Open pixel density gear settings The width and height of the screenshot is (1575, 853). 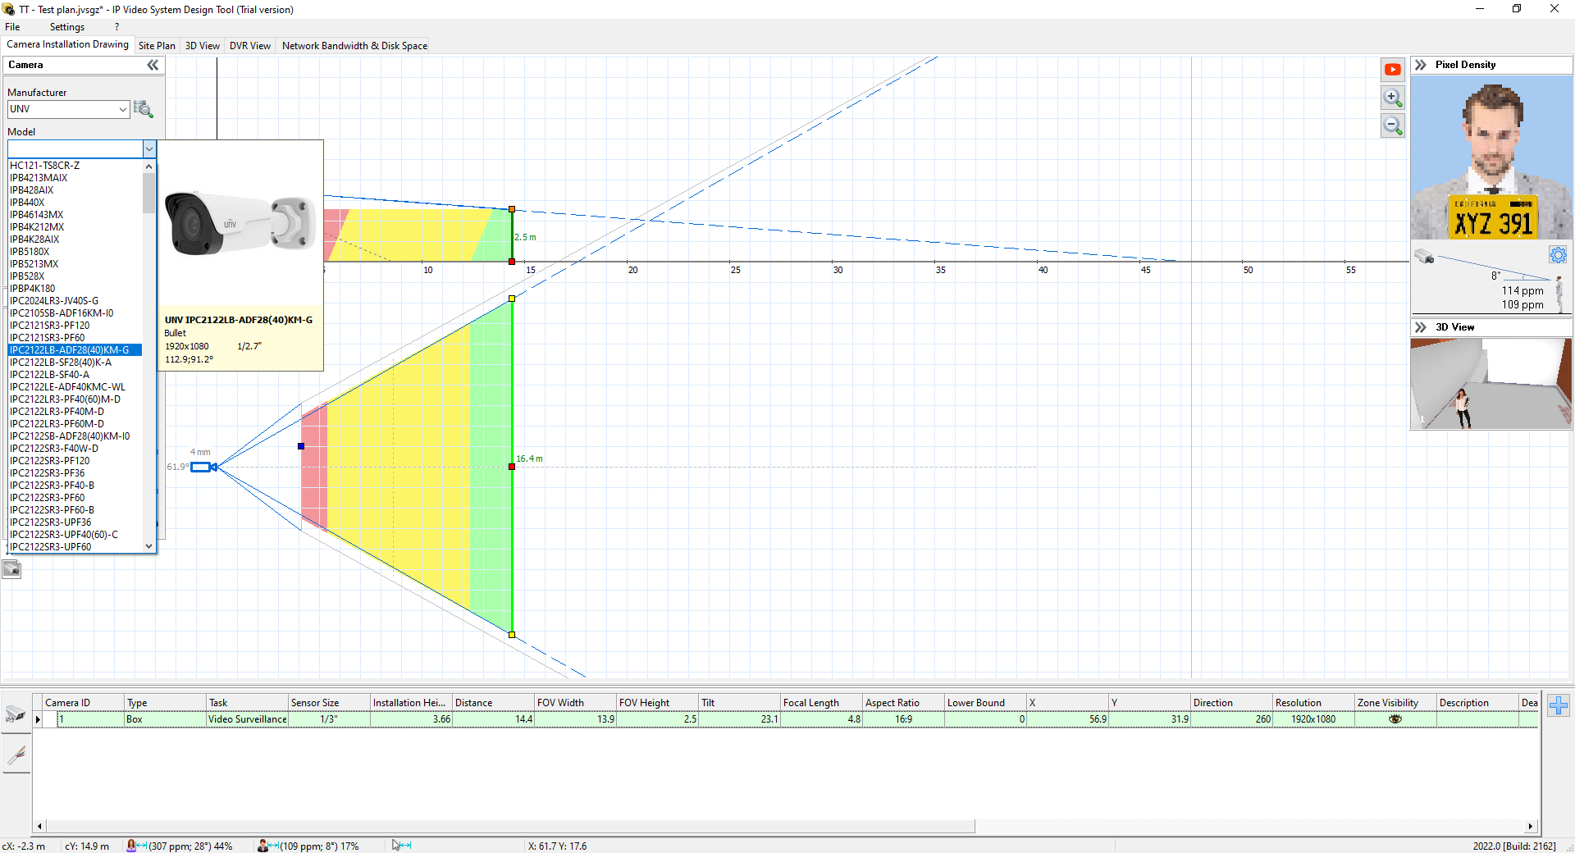pos(1558,255)
